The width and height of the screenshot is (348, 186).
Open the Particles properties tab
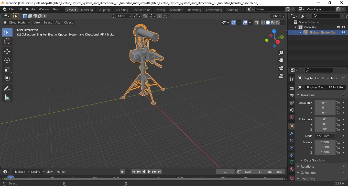292,141
